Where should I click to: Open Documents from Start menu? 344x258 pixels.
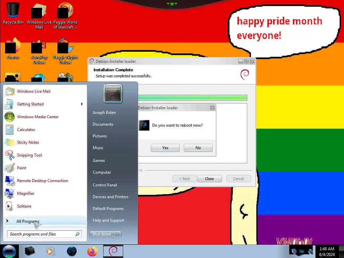point(103,124)
